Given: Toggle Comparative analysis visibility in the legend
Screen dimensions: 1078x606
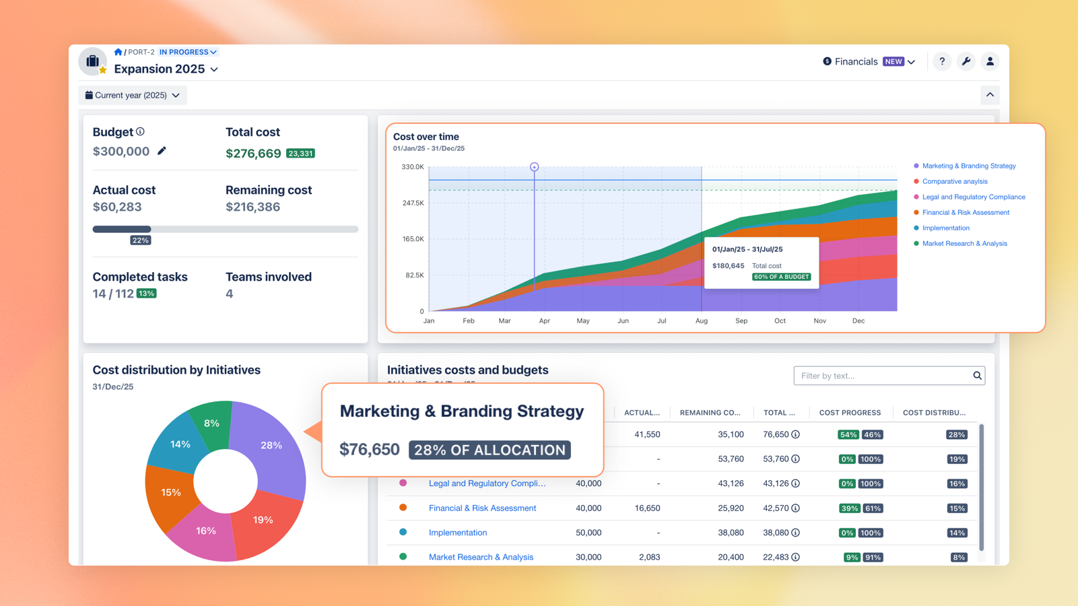Looking at the screenshot, I should (x=955, y=181).
